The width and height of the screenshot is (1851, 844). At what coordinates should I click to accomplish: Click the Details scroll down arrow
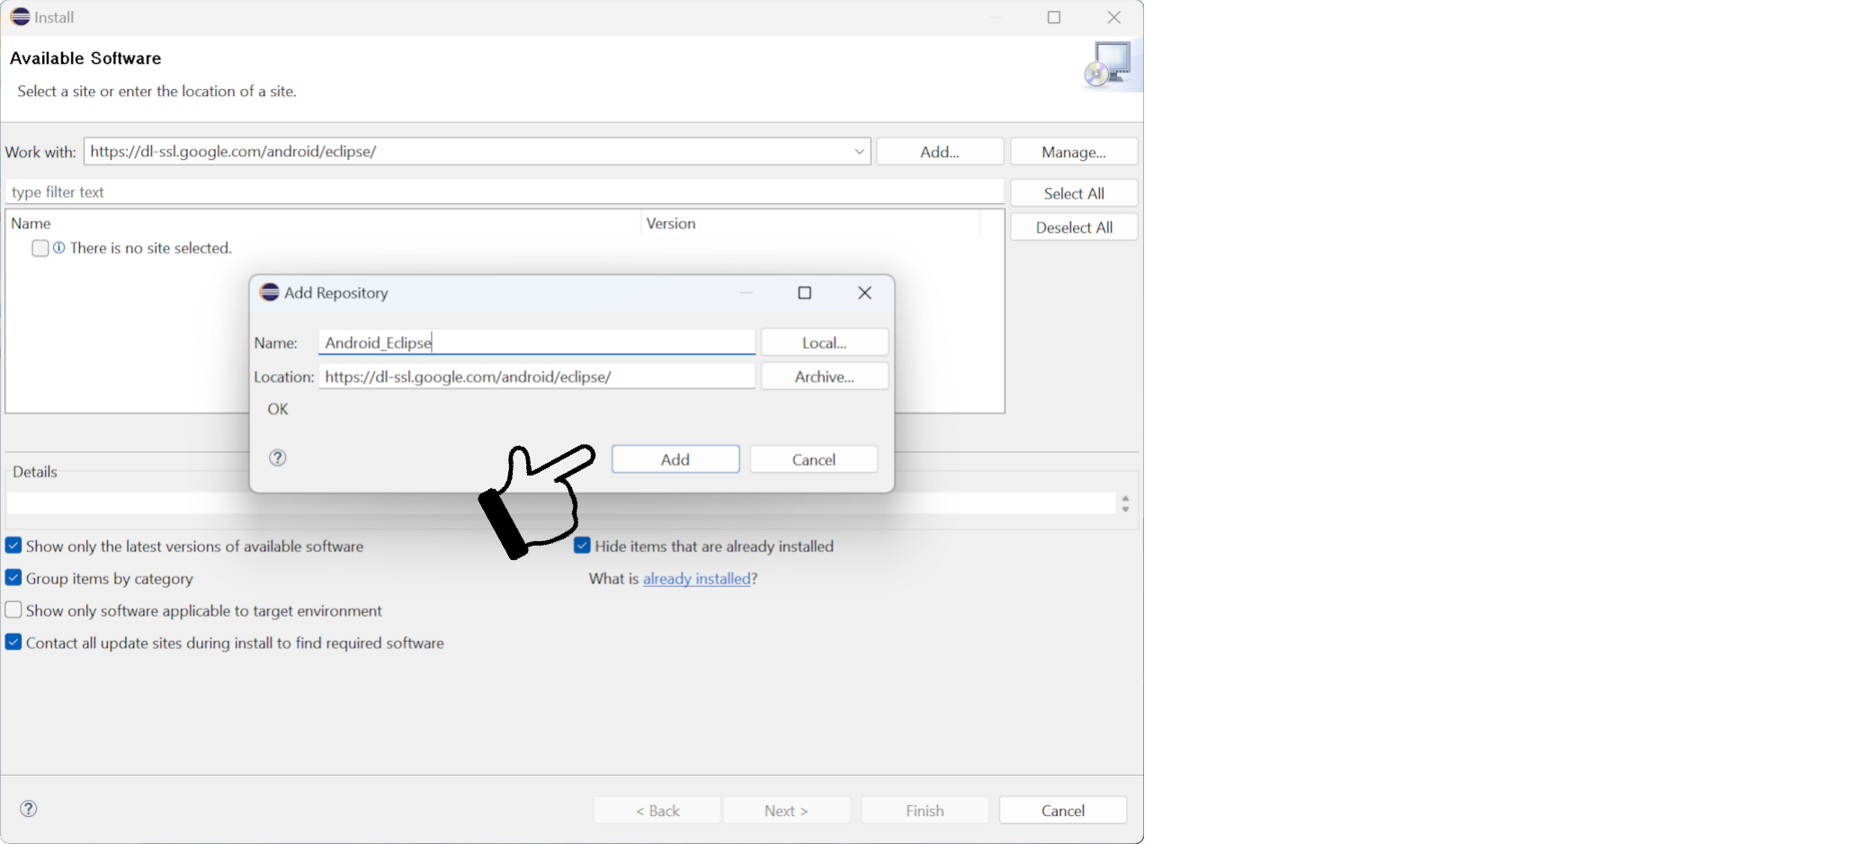click(x=1125, y=509)
